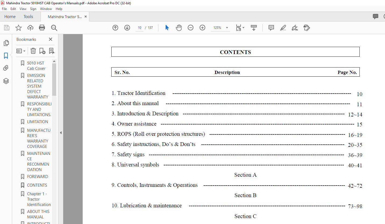The height and width of the screenshot is (224, 385).
Task: Click '7. Safety signs' contents entry
Action: [128, 154]
